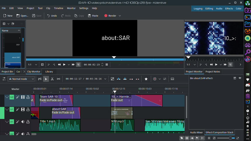This screenshot has height=141, width=251.
Task: Toggle lock on V1 track
Action: 28,109
